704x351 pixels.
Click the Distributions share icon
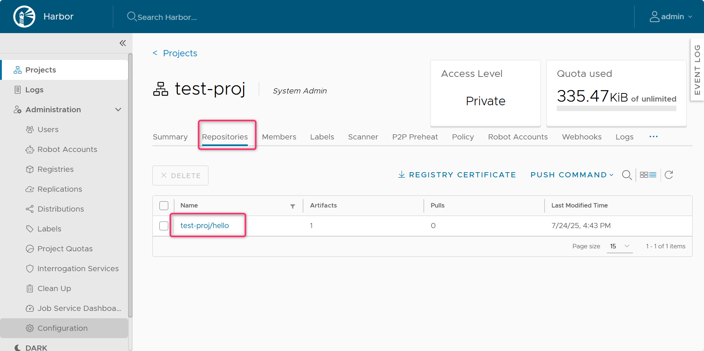pyautogui.click(x=30, y=209)
